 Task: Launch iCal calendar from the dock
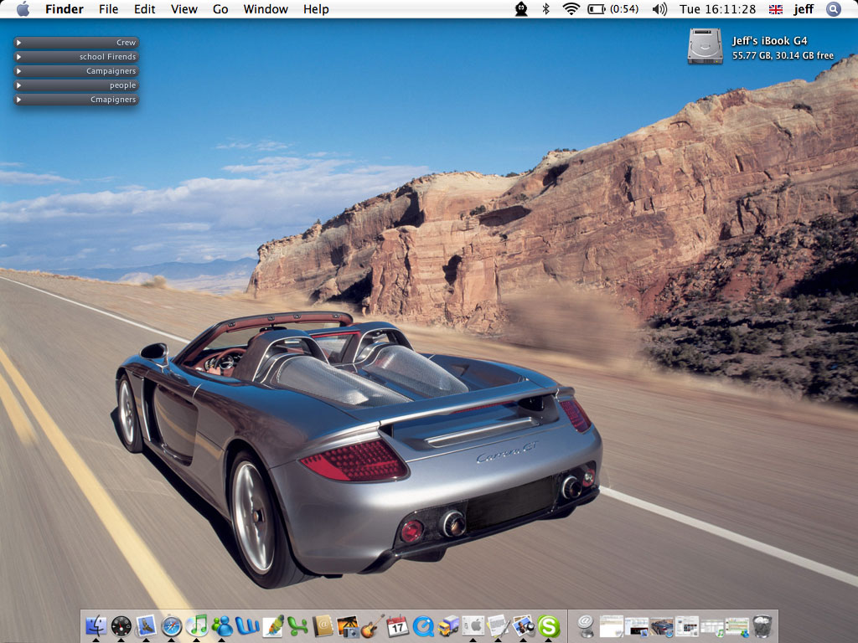pyautogui.click(x=398, y=625)
